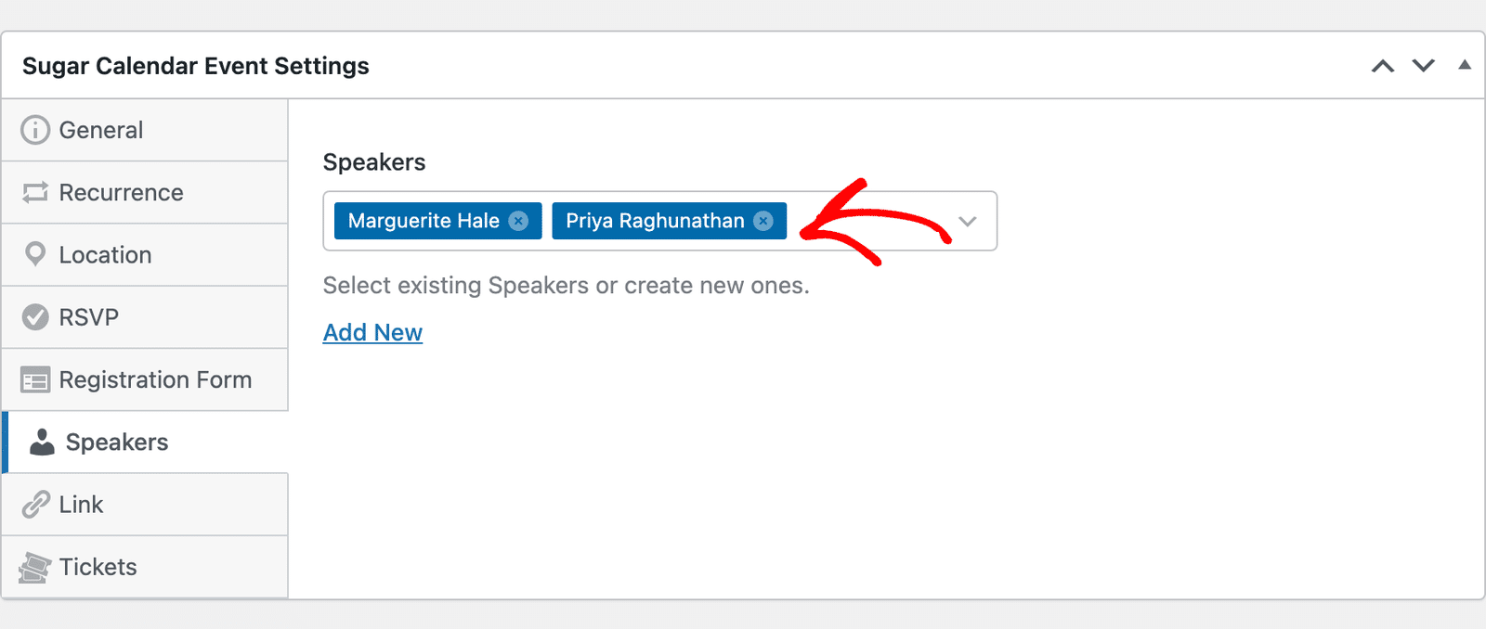1486x629 pixels.
Task: Click the Recurrence loop arrows icon
Action: [x=35, y=192]
